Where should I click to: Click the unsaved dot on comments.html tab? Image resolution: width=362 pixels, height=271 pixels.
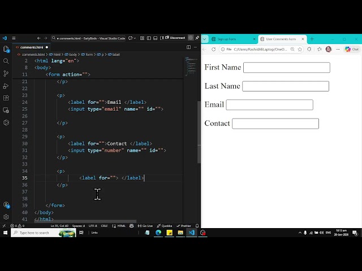pos(47,47)
